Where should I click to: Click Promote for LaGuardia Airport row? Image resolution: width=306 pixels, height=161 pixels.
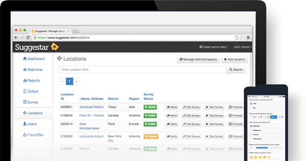[235, 137]
